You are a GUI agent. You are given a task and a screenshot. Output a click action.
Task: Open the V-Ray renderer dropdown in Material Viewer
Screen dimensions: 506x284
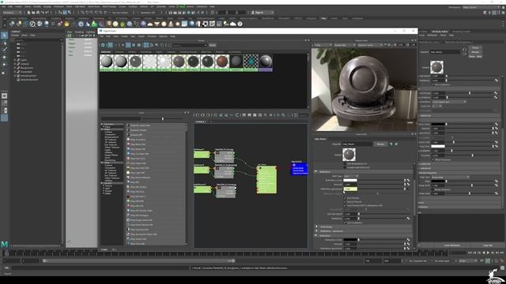(x=323, y=45)
